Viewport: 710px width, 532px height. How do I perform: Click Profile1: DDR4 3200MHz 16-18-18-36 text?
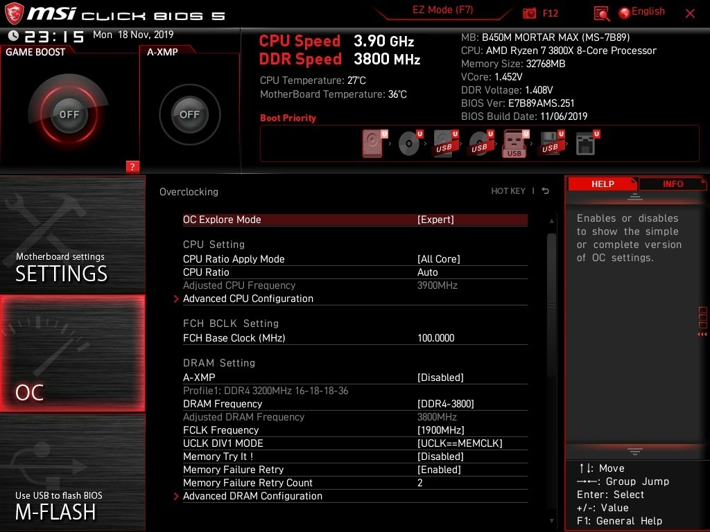266,391
